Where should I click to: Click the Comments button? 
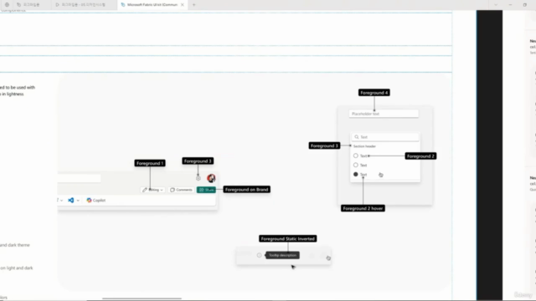tap(181, 190)
